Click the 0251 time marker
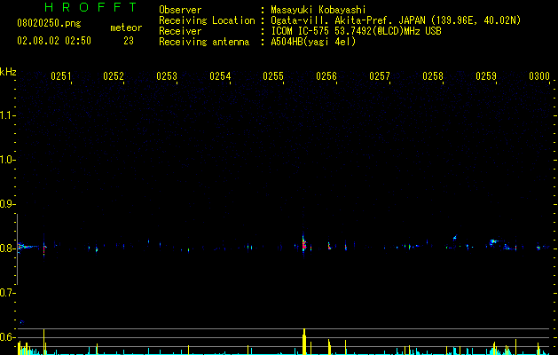The image size is (558, 355). click(x=61, y=75)
